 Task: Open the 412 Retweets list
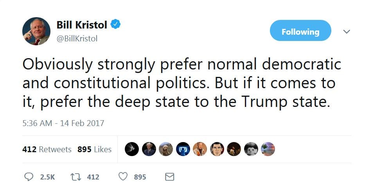click(x=47, y=149)
